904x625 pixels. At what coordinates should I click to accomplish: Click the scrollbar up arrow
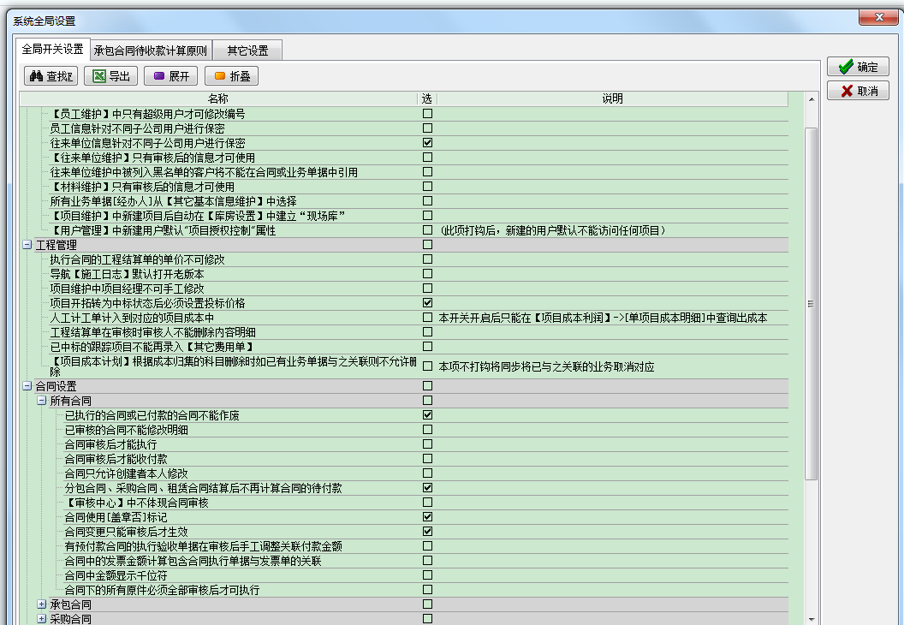812,99
